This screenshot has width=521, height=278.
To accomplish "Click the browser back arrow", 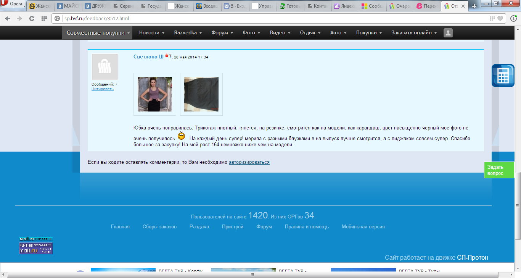I will coord(8,18).
